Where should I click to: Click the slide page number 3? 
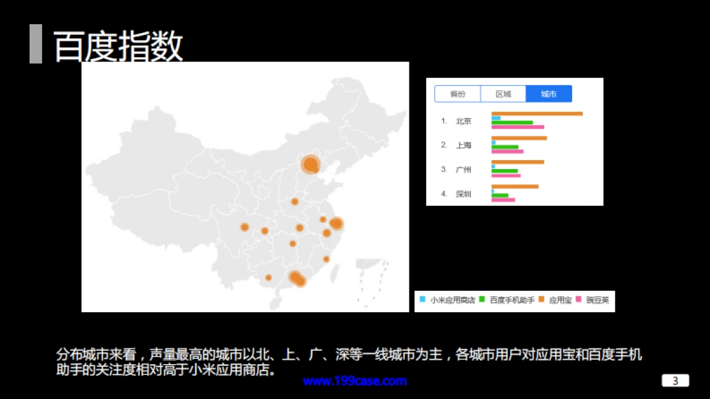675,381
